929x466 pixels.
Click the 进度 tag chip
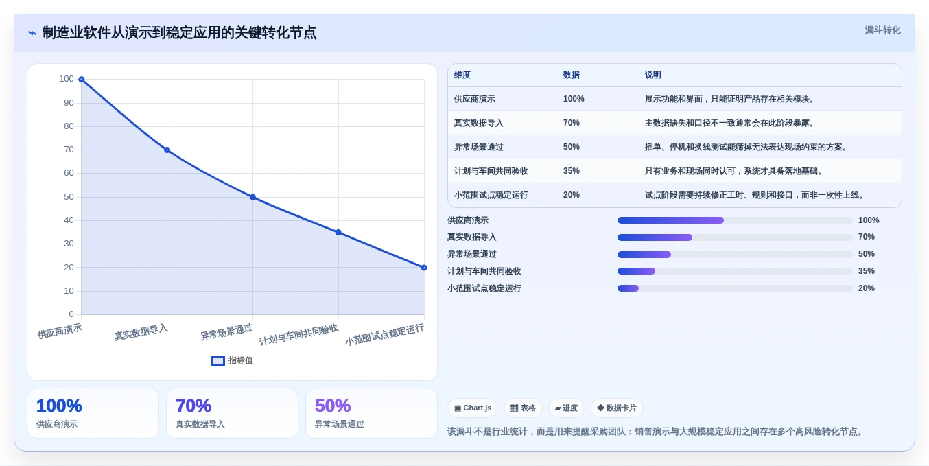[566, 408]
